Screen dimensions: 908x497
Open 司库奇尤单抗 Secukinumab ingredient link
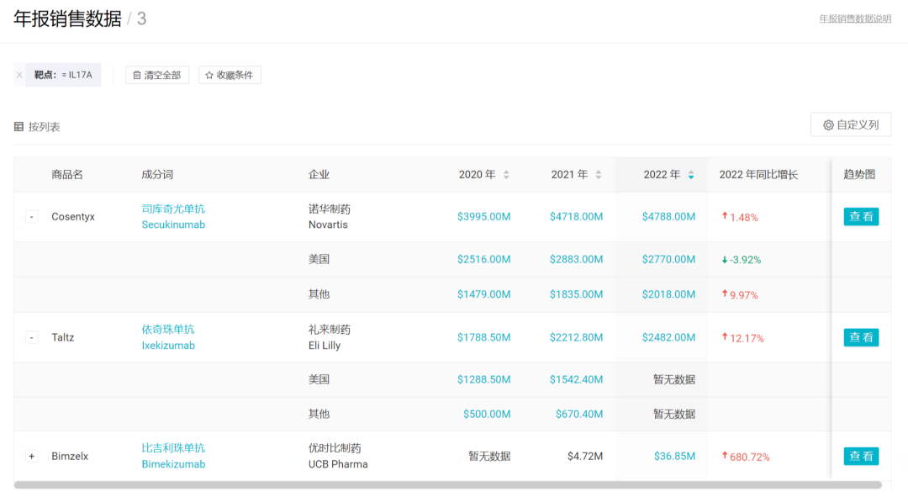point(173,217)
